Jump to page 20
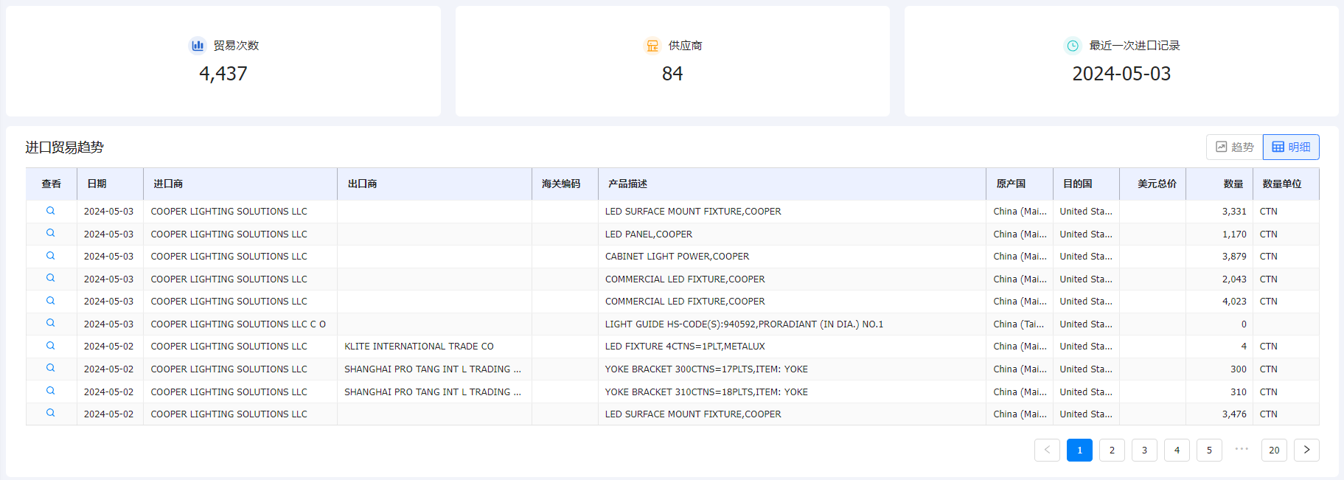Image resolution: width=1344 pixels, height=480 pixels. click(x=1274, y=450)
